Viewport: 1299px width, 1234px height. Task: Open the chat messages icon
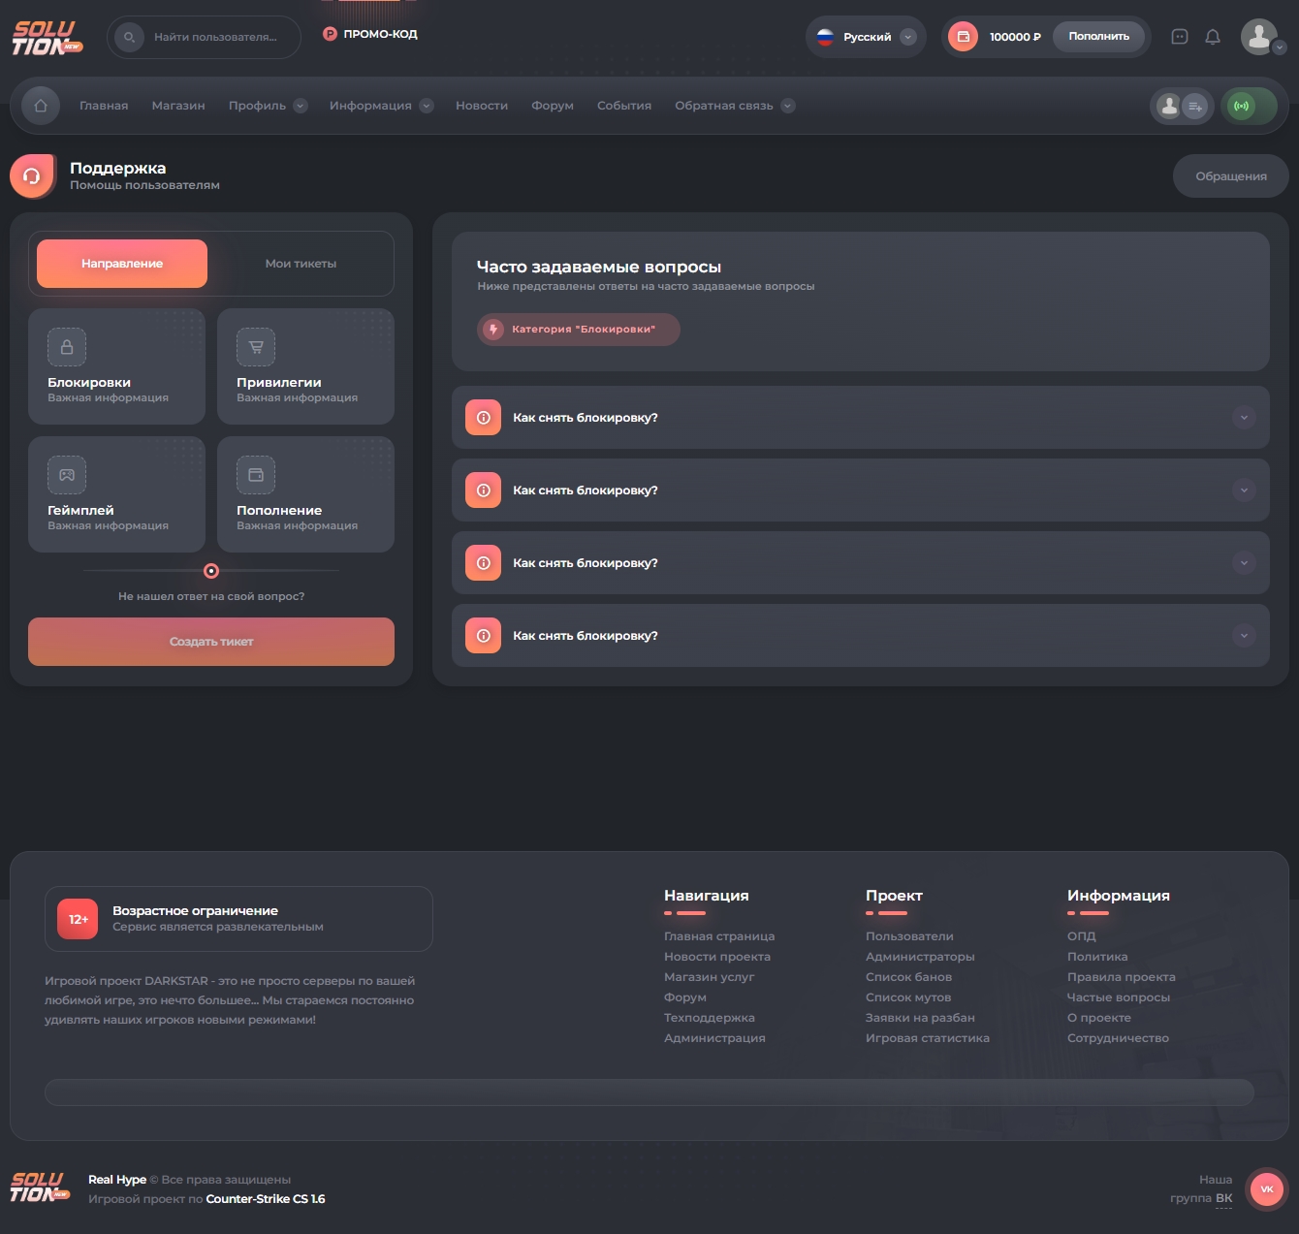[1179, 37]
